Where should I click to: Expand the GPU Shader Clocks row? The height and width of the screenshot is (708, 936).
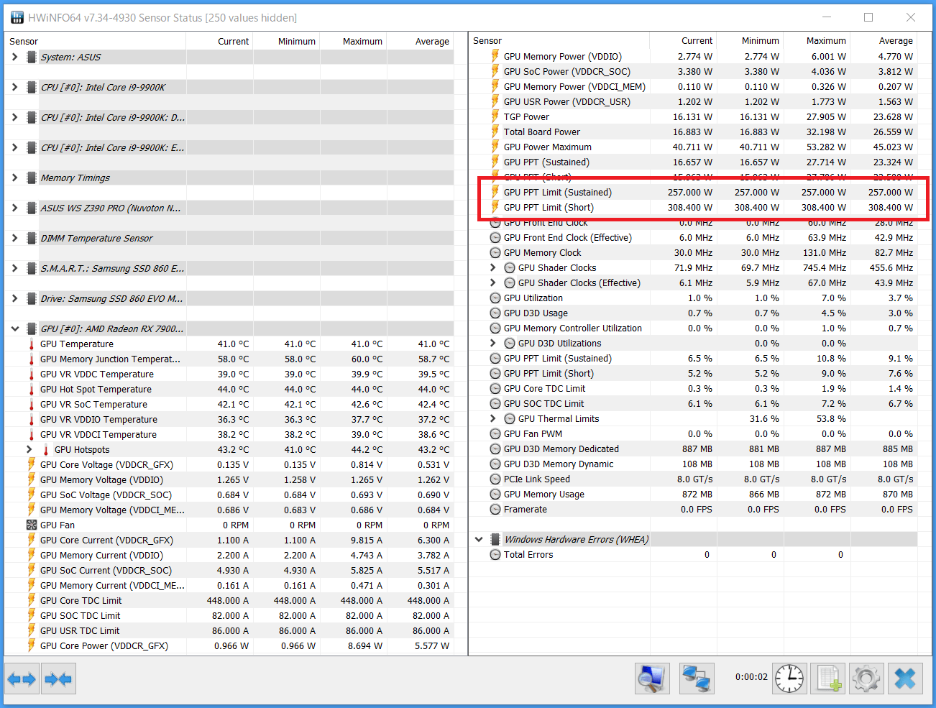[x=493, y=267]
